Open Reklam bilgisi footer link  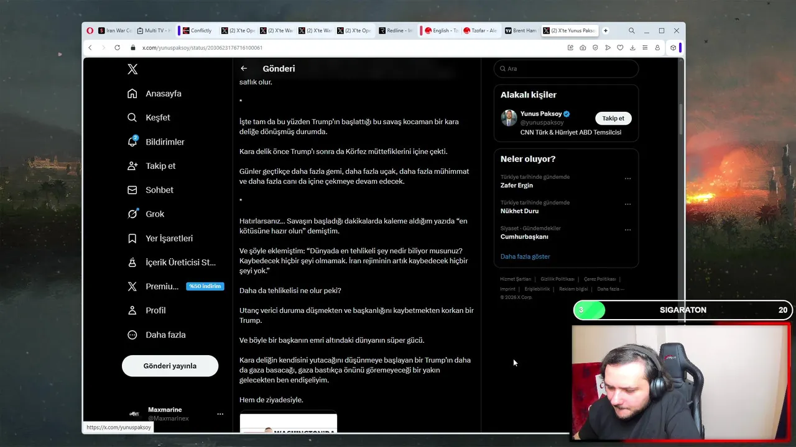click(x=573, y=289)
